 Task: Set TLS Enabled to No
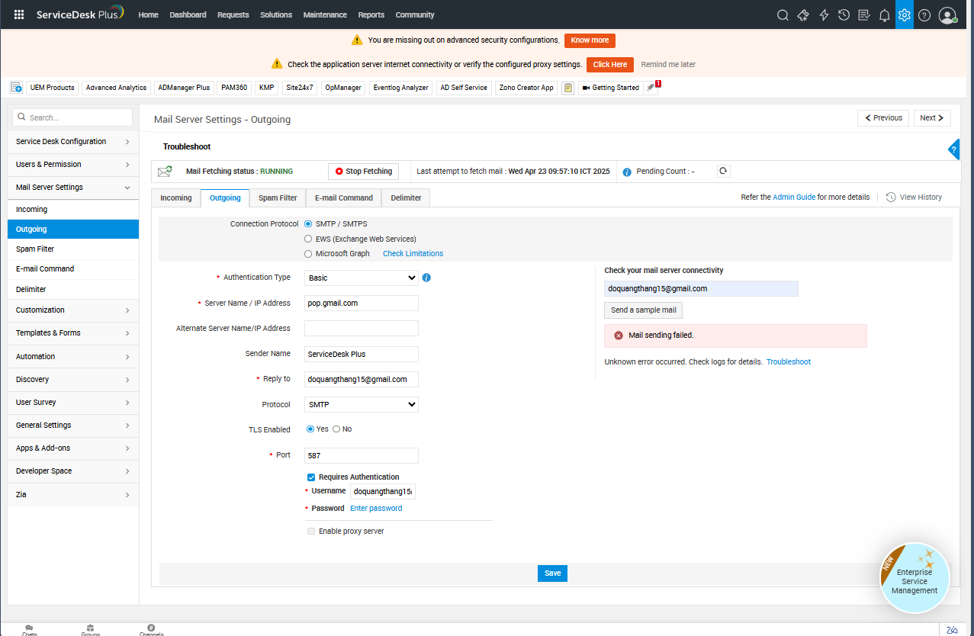pyautogui.click(x=336, y=429)
